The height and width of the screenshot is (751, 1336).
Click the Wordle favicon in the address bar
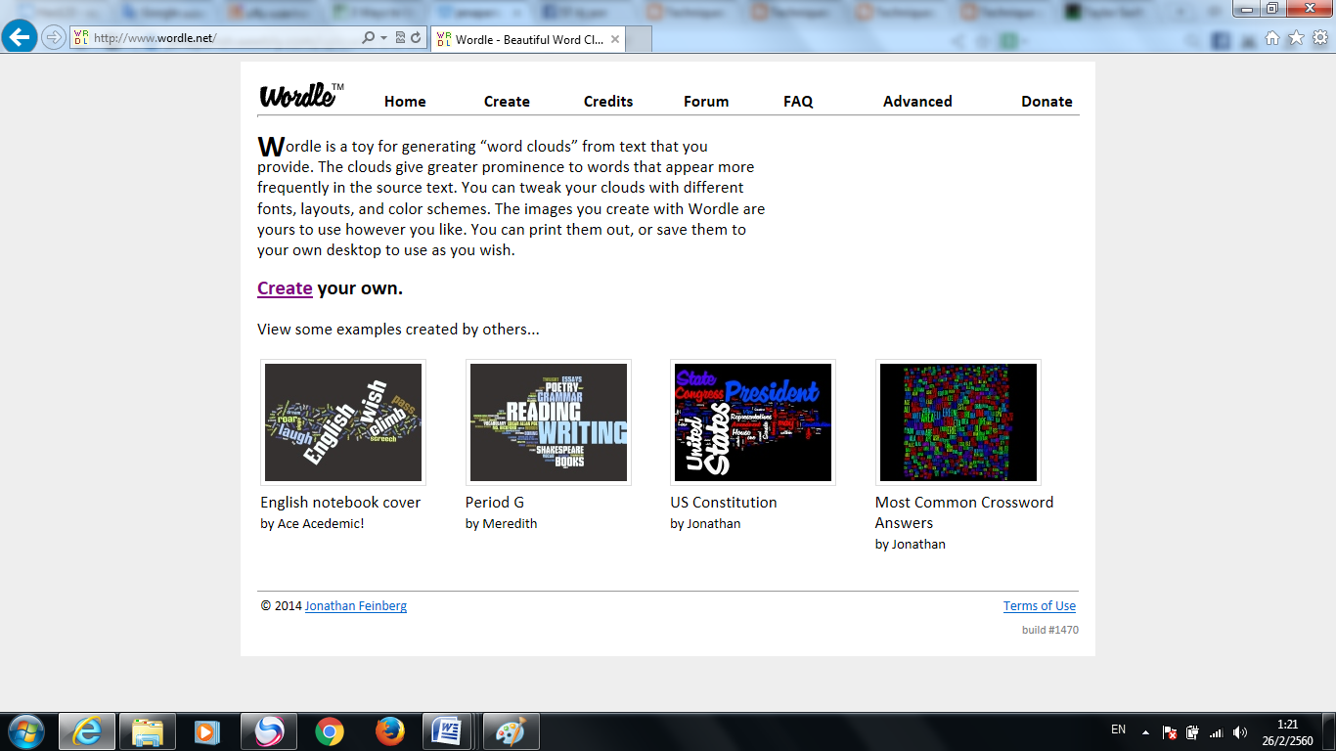point(81,38)
